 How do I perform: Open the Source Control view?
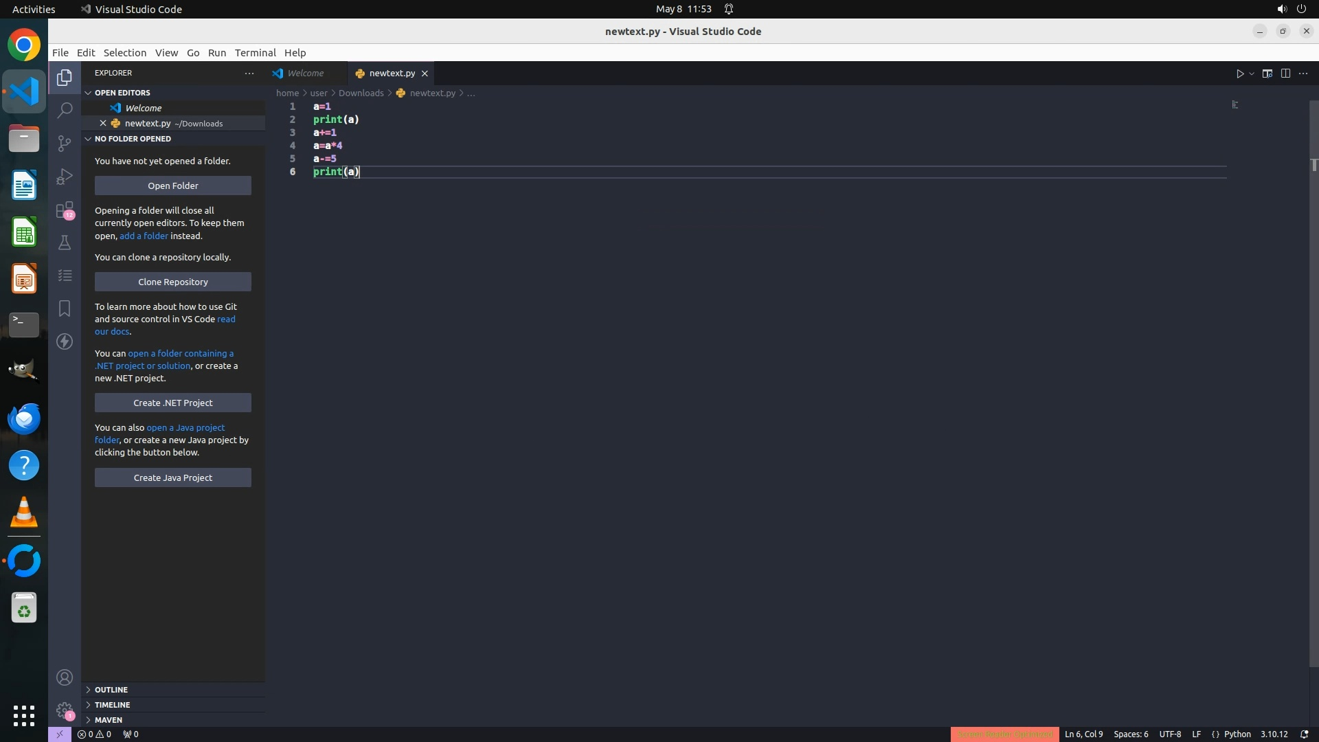pos(65,143)
